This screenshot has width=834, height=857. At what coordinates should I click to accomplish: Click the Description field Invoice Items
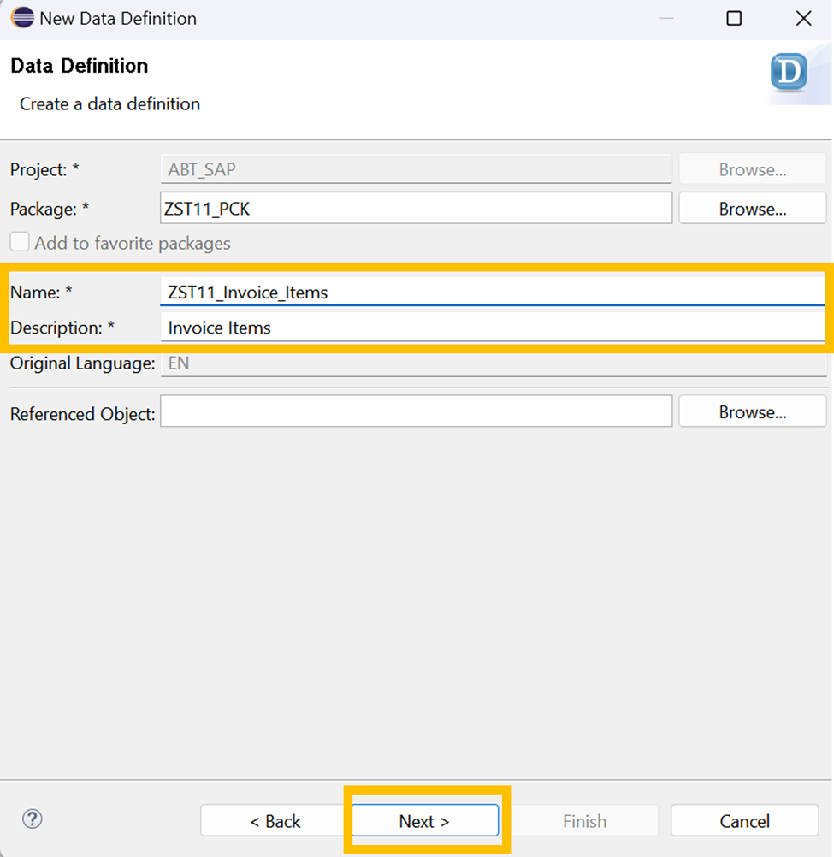pyautogui.click(x=493, y=328)
